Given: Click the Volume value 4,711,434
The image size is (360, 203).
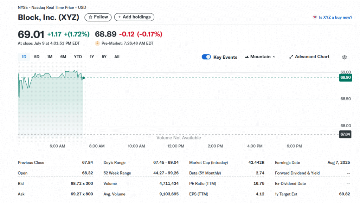Looking at the screenshot, I should tap(169, 183).
